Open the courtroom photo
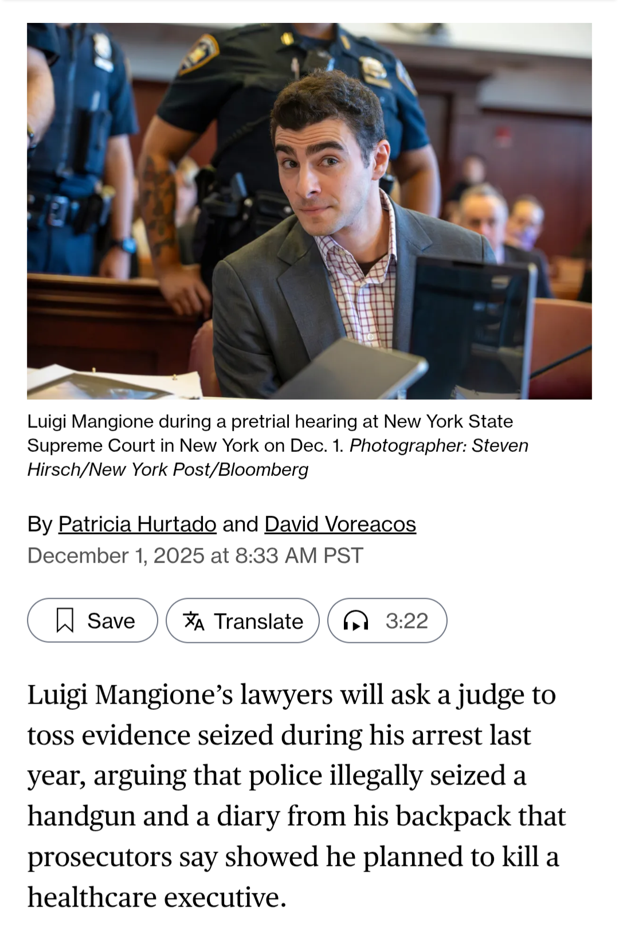The width and height of the screenshot is (619, 937). 309,211
